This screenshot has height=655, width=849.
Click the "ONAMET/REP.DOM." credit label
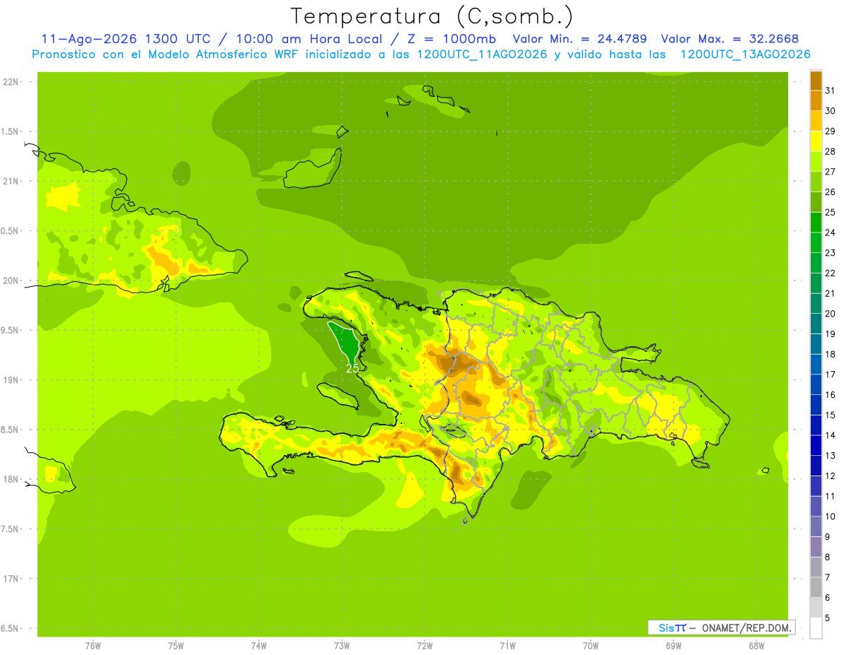pos(748,627)
